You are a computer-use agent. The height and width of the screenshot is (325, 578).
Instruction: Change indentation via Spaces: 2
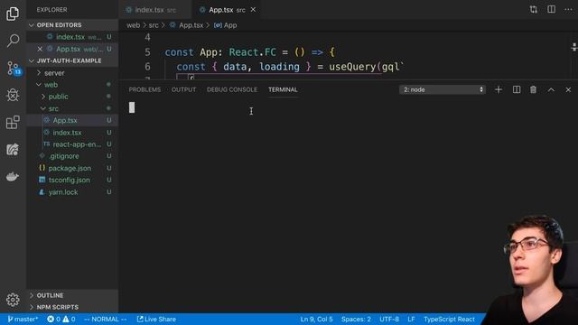click(x=356, y=319)
